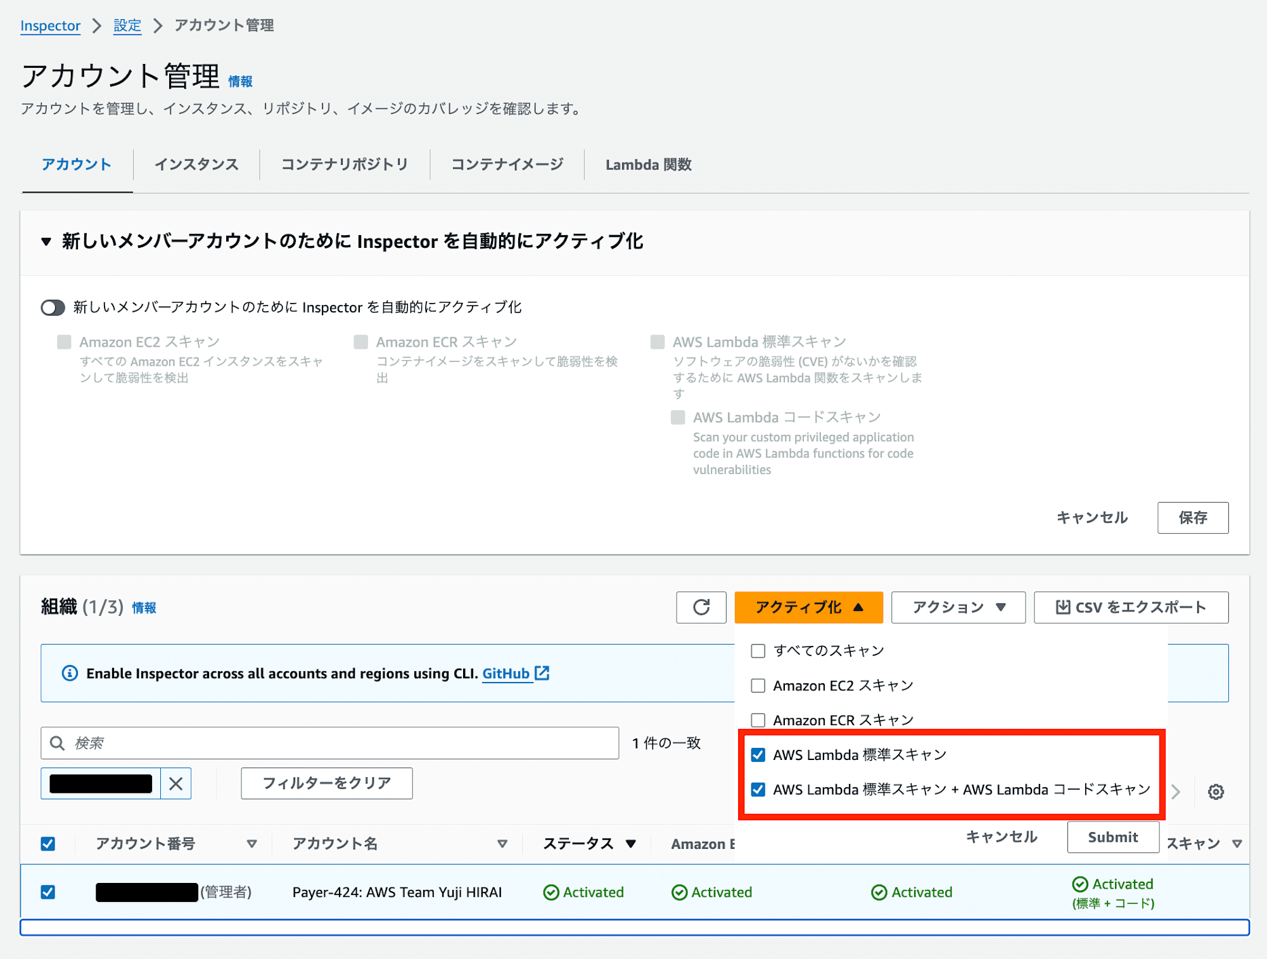Toggle select-all checkbox in table header

coord(48,844)
